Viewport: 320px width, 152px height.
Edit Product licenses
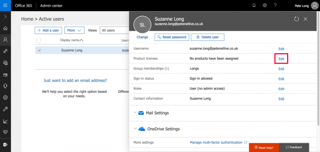coord(281,59)
